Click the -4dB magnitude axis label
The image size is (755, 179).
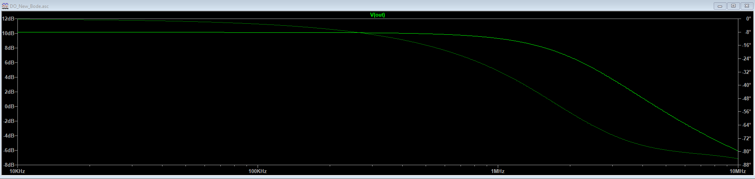coord(9,136)
